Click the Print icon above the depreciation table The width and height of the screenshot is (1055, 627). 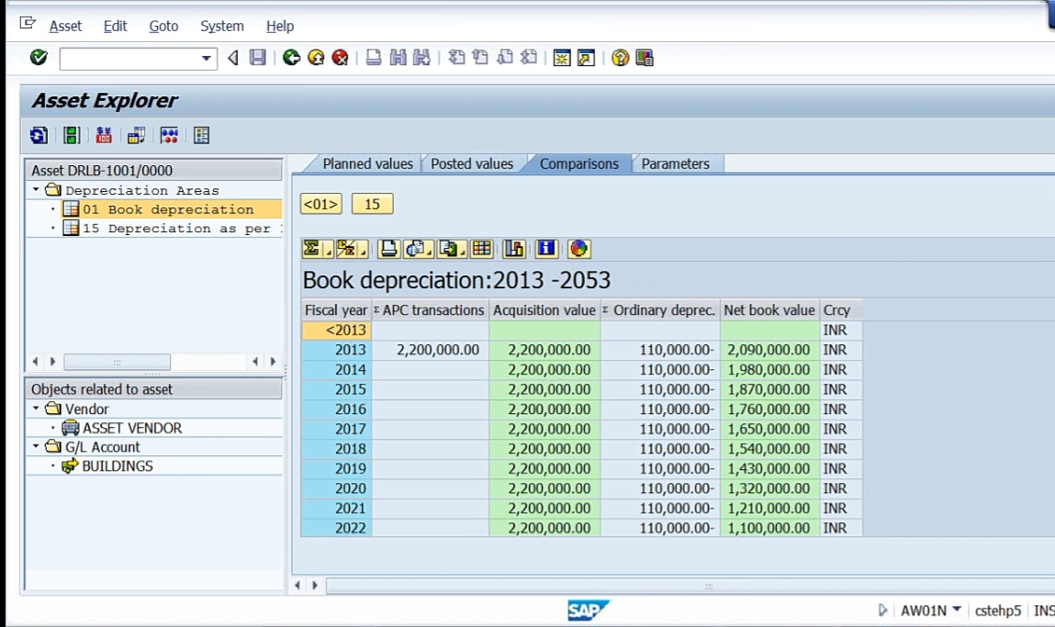388,249
